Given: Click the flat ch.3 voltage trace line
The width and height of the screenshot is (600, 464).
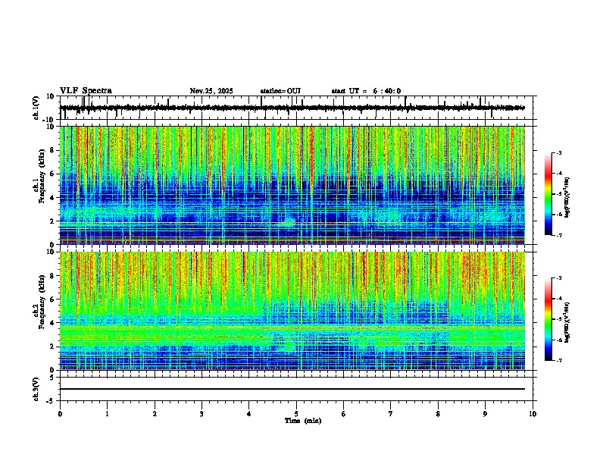Looking at the screenshot, I should tap(292, 389).
